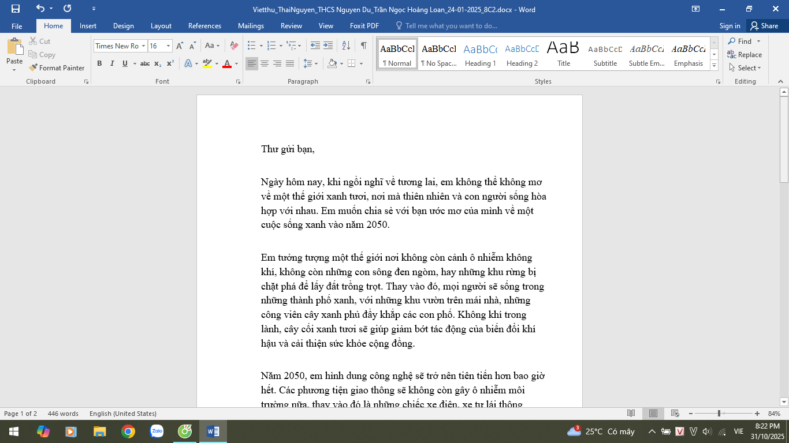Switch to Web Layout view
The image size is (789, 443).
(x=674, y=414)
